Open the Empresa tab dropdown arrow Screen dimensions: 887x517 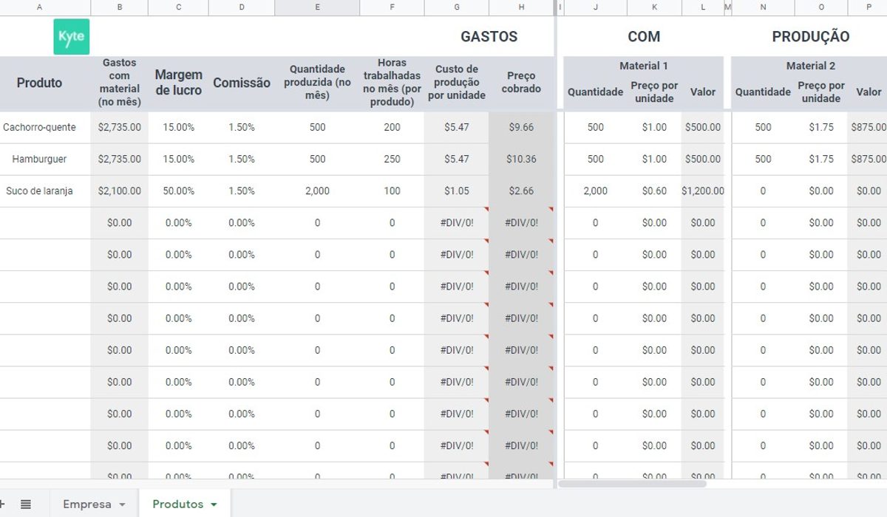coord(123,504)
